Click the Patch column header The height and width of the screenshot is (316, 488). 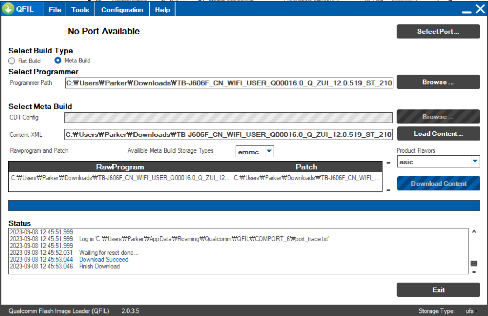coord(306,167)
